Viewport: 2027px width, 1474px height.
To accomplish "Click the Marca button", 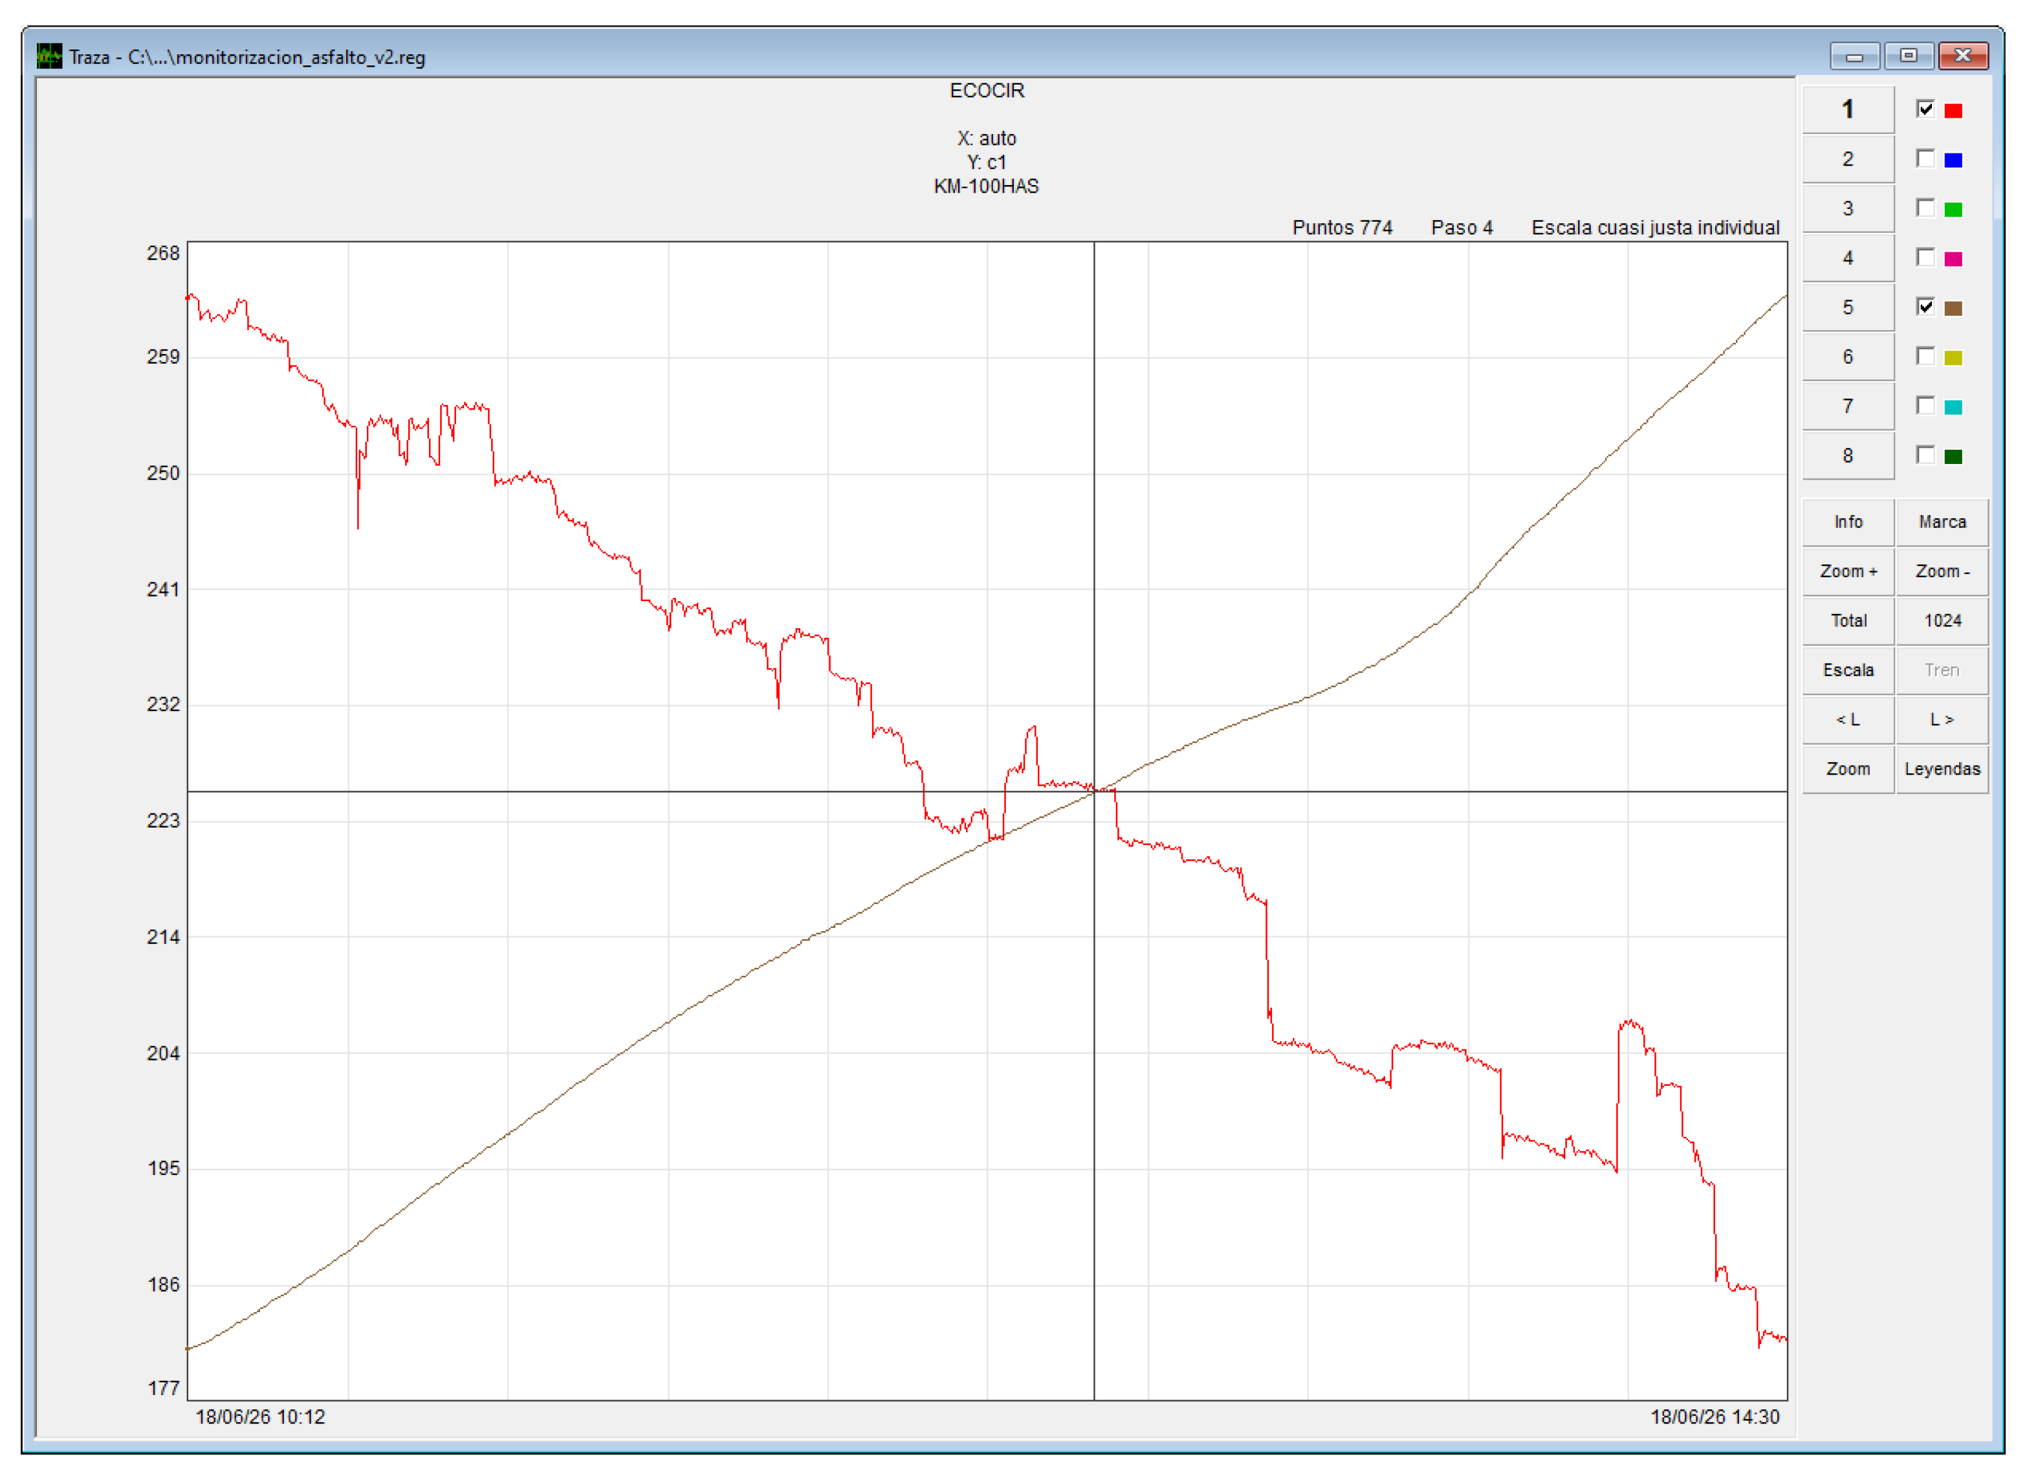I will 1942,522.
